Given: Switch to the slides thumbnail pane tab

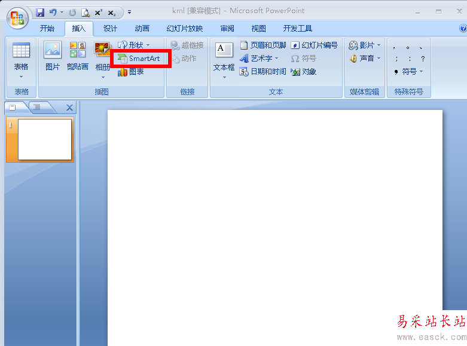Looking at the screenshot, I should pos(12,108).
